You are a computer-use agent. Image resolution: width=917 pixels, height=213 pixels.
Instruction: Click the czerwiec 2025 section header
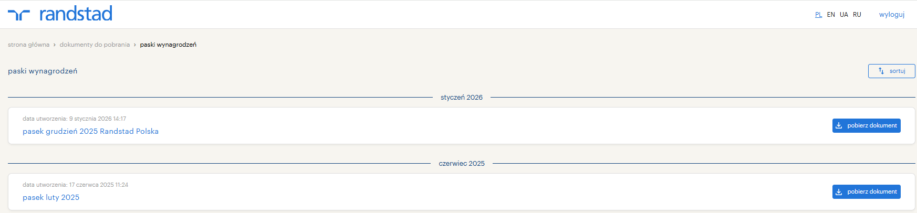(x=461, y=164)
